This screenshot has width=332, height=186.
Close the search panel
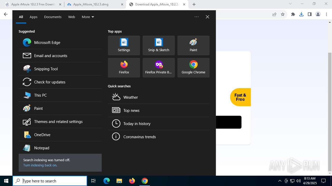[208, 17]
